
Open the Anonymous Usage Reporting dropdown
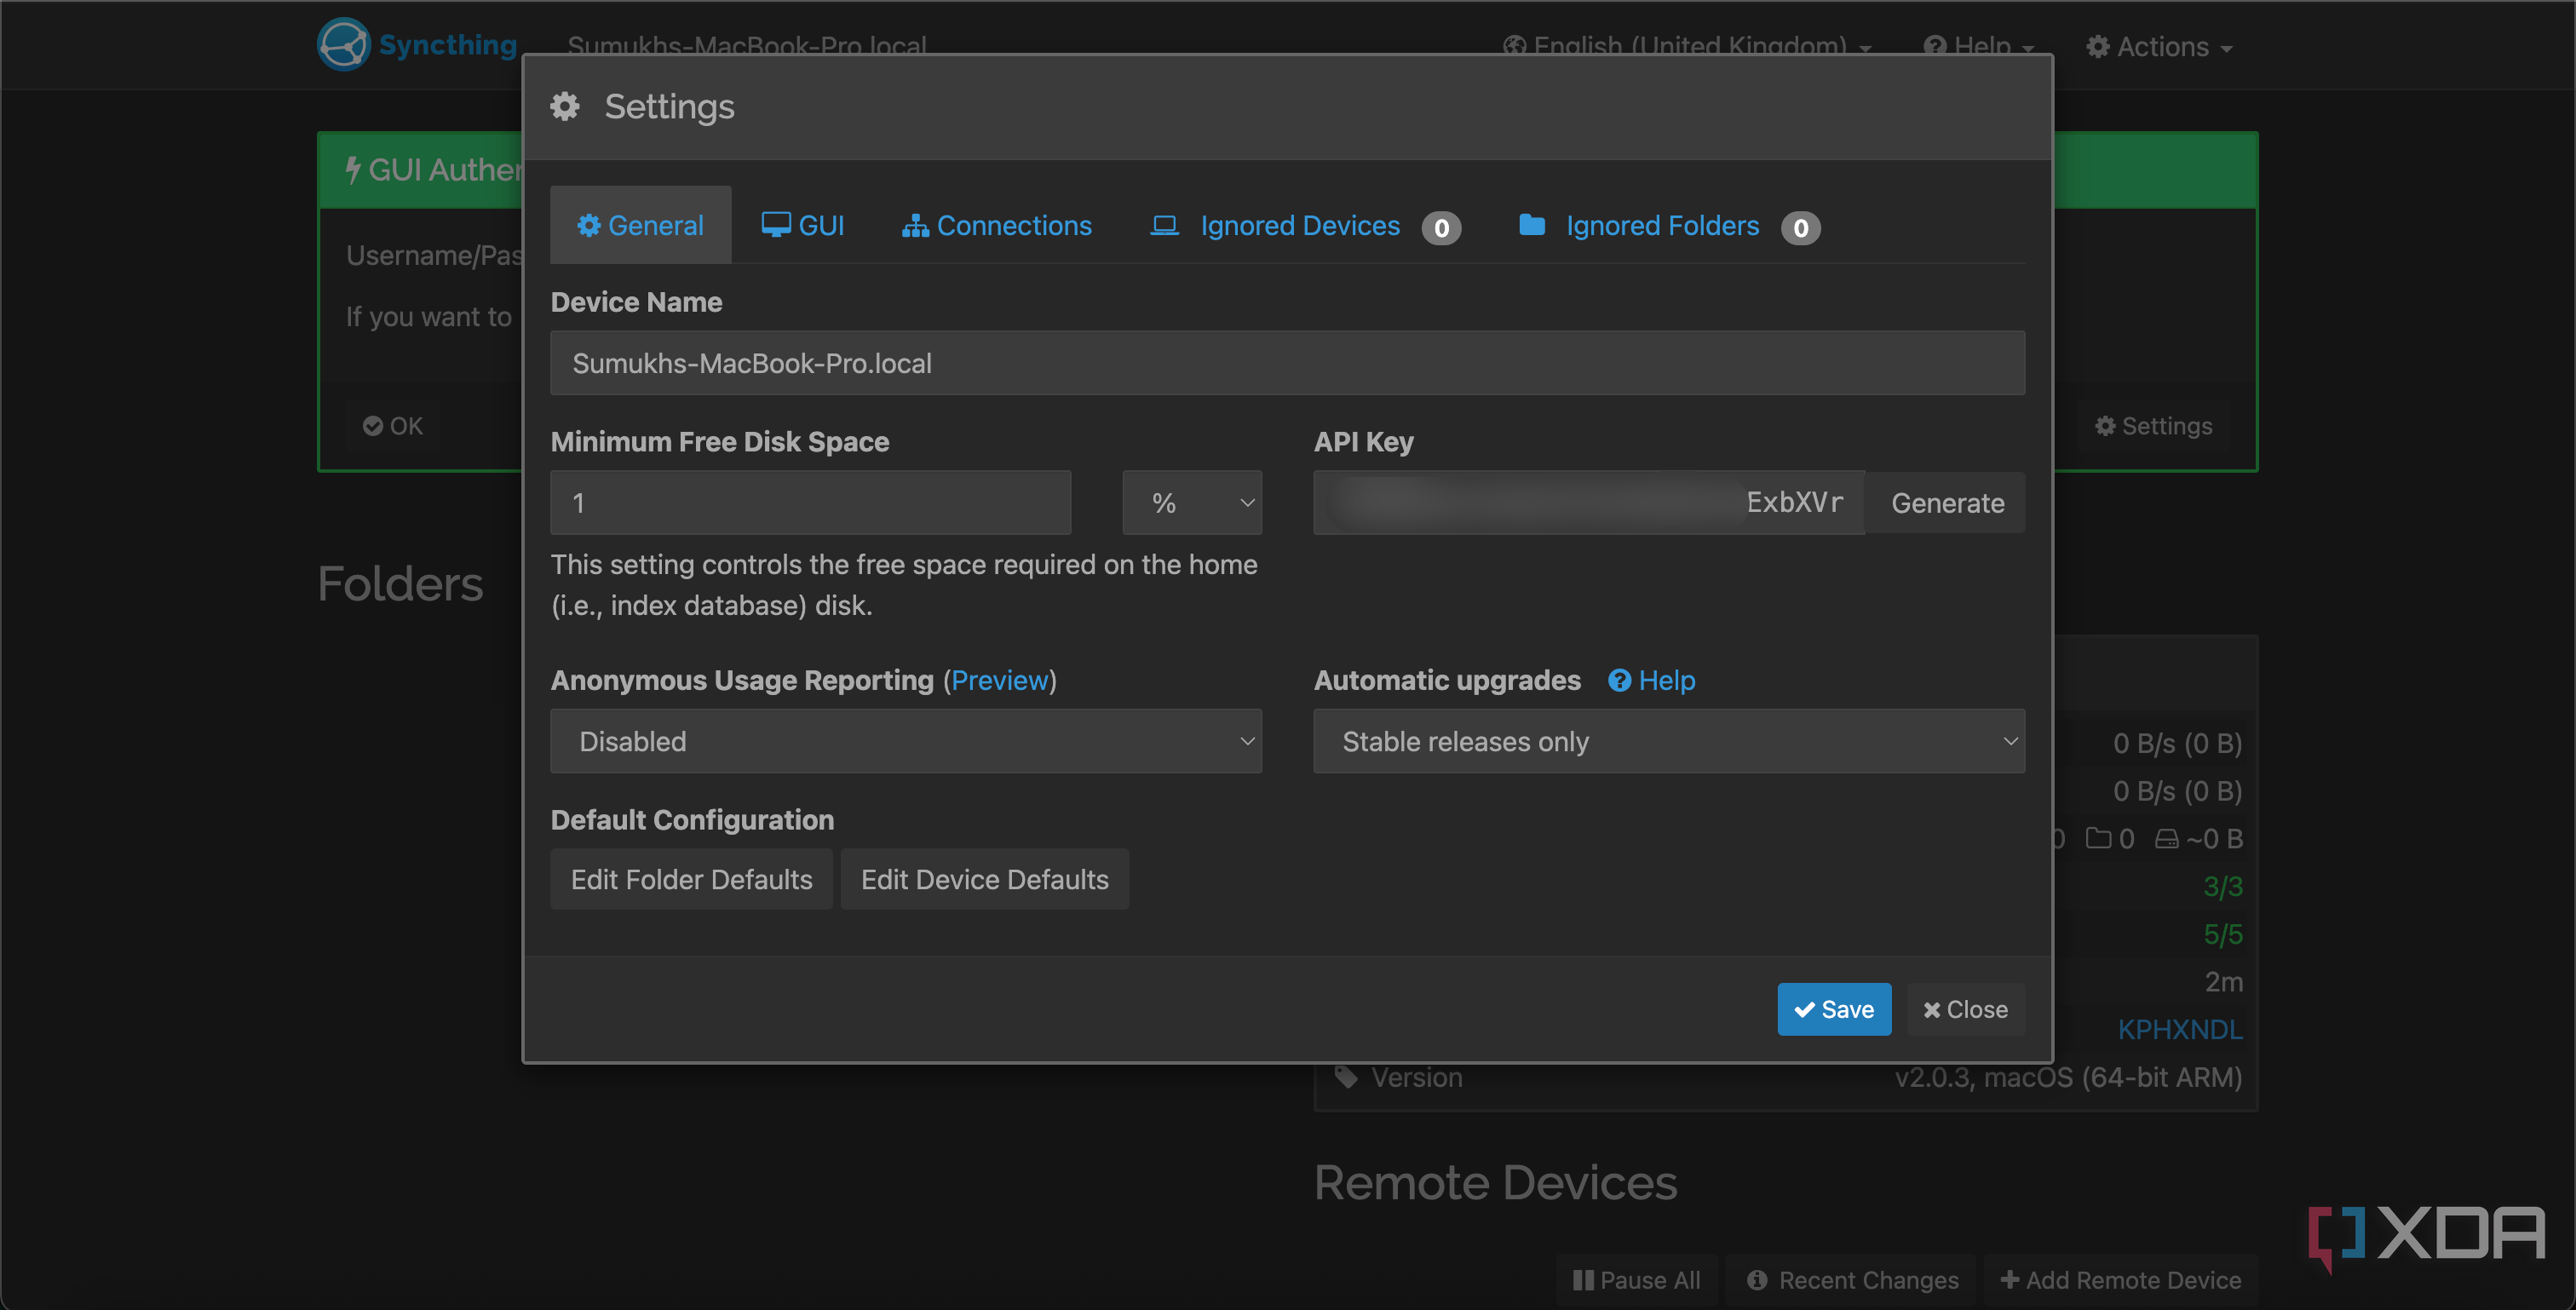click(906, 741)
